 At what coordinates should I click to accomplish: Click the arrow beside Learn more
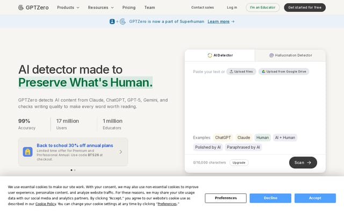click(233, 21)
